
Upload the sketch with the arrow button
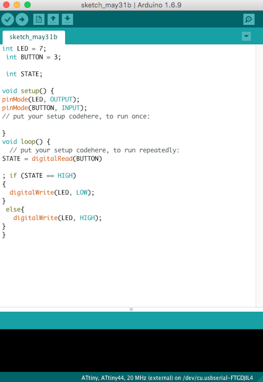(x=22, y=19)
